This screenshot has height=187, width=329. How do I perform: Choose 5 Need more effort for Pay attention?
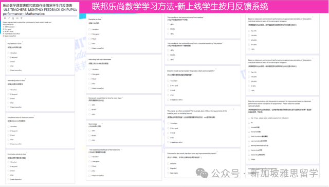click(8, 70)
